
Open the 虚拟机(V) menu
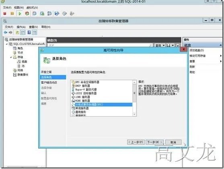coord(32,8)
